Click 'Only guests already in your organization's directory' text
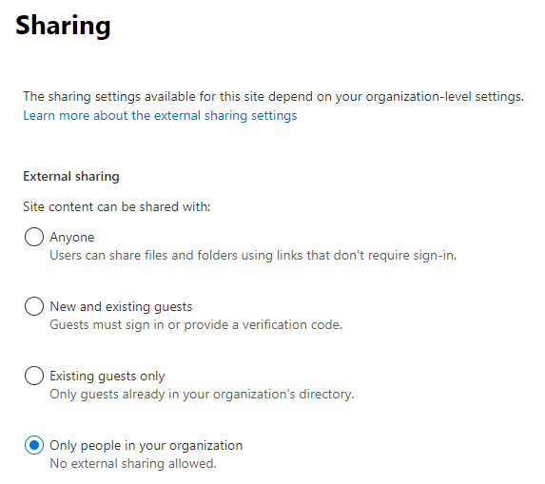 pyautogui.click(x=202, y=395)
